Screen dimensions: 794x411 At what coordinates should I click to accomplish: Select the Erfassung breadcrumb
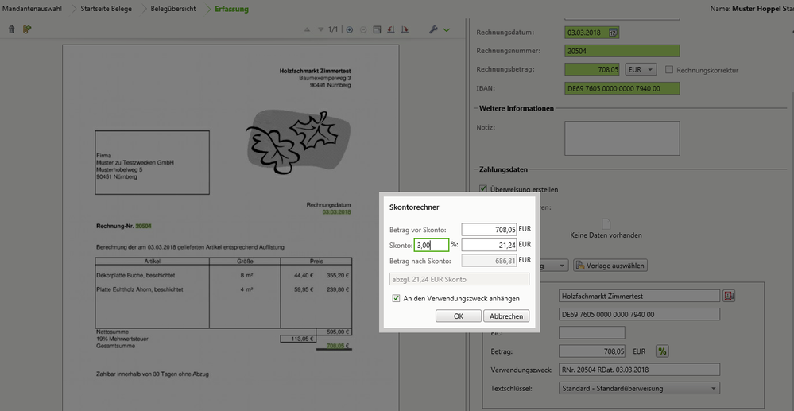coord(231,9)
